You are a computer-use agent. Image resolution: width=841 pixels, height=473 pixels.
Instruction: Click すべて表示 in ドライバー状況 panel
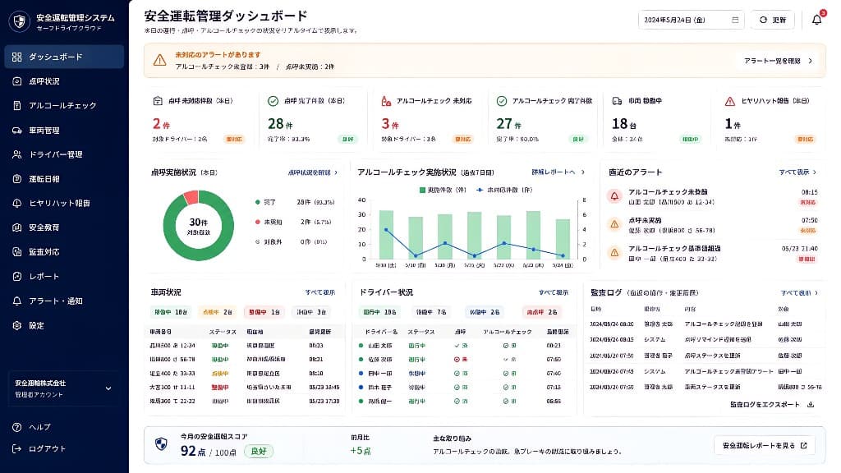coord(554,292)
